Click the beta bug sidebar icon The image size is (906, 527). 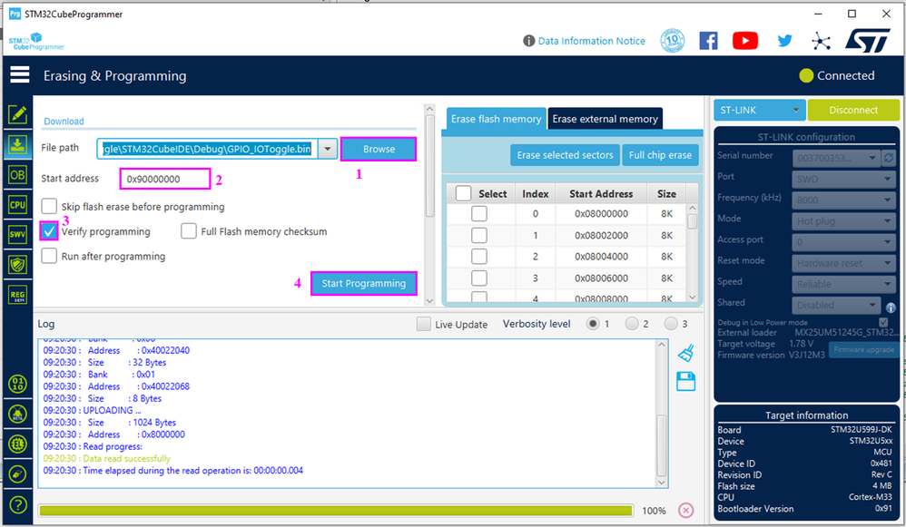17,414
